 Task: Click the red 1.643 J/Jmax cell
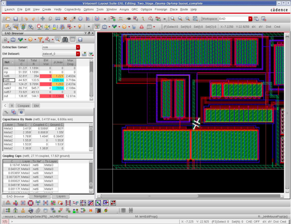(58, 96)
